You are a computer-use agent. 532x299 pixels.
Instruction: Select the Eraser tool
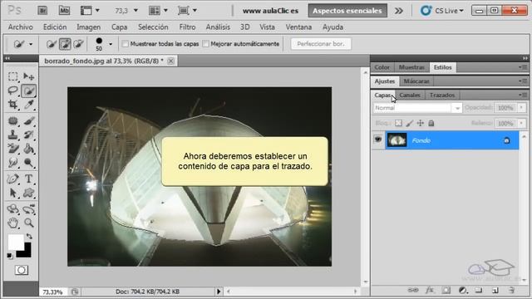coord(13,149)
